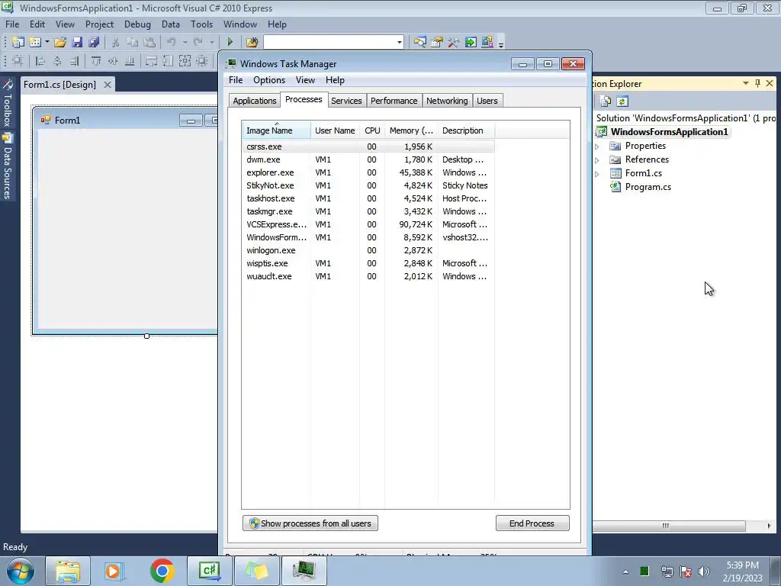The image size is (781, 586).
Task: Select the WindowsFormsApplication1 project node
Action: [x=669, y=132]
